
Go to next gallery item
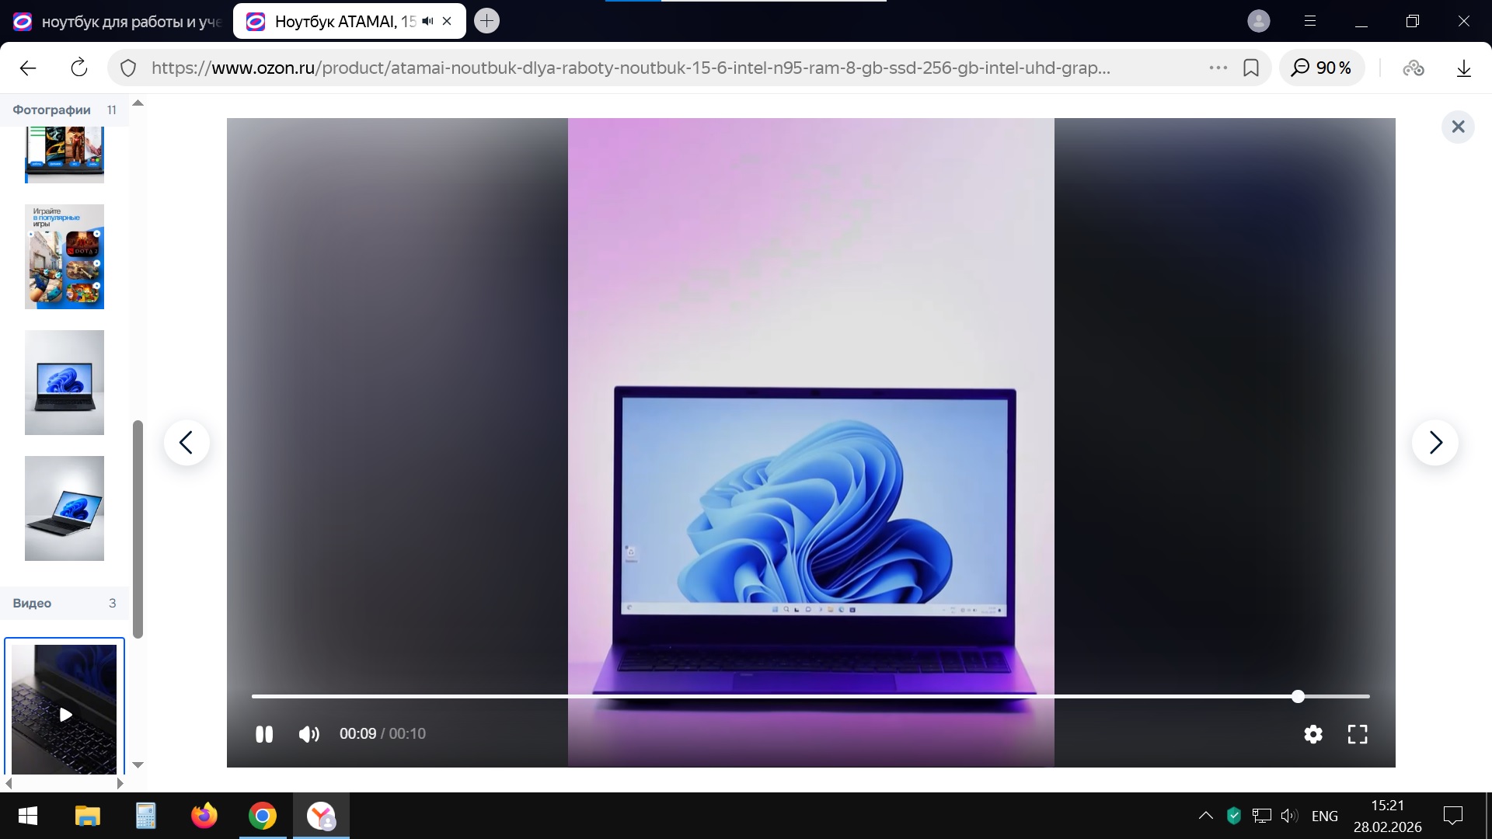pyautogui.click(x=1434, y=443)
